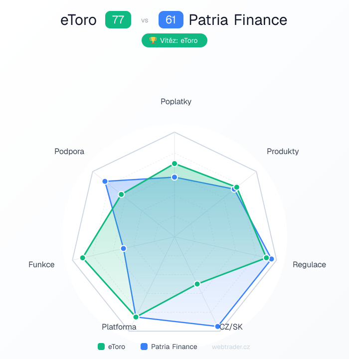Click the trophy icon in the winner badge
This screenshot has width=349, height=359.
click(153, 40)
